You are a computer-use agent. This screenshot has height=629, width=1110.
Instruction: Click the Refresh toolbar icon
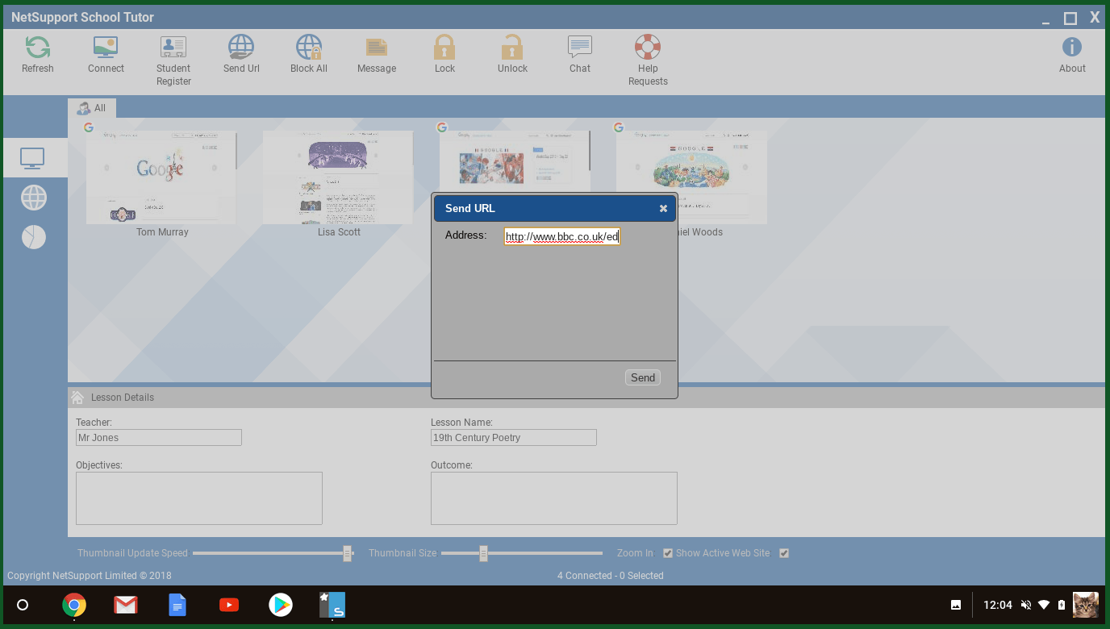pos(38,48)
